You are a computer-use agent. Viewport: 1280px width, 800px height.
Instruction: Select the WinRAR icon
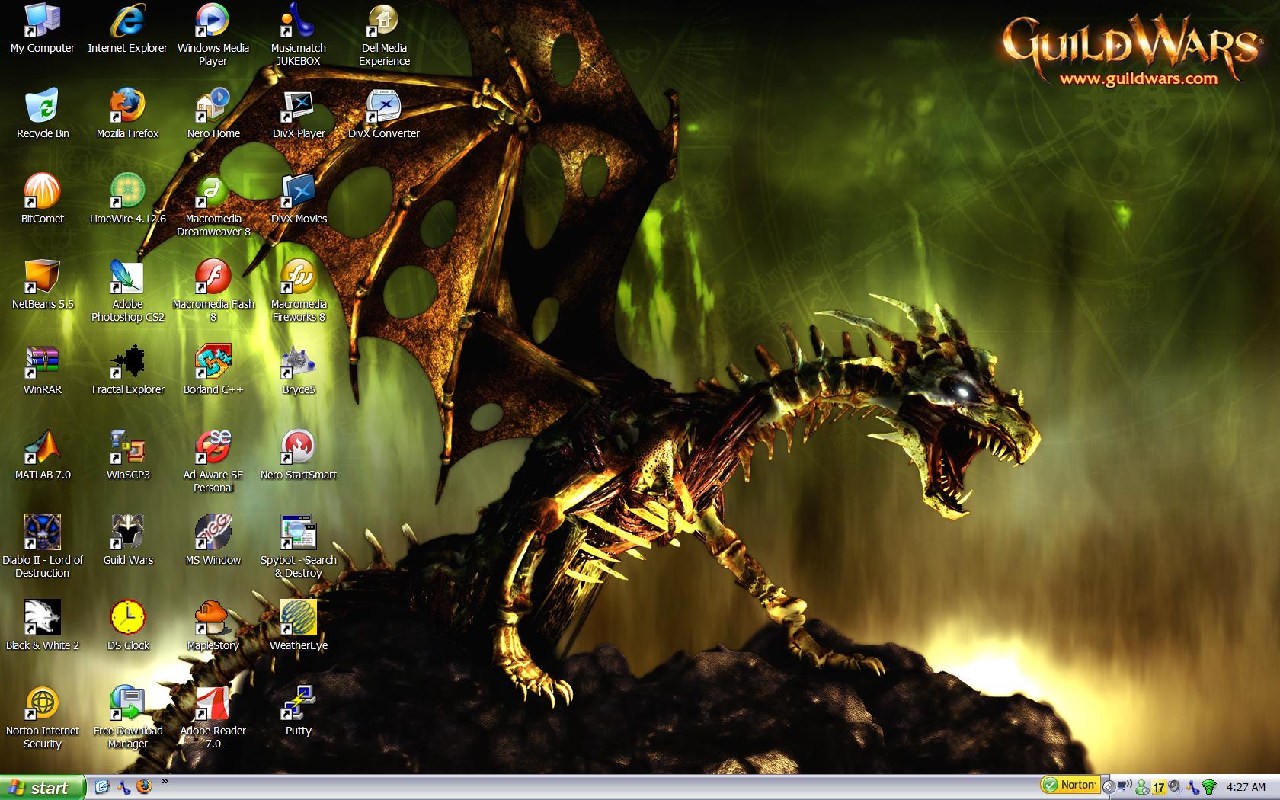point(43,371)
